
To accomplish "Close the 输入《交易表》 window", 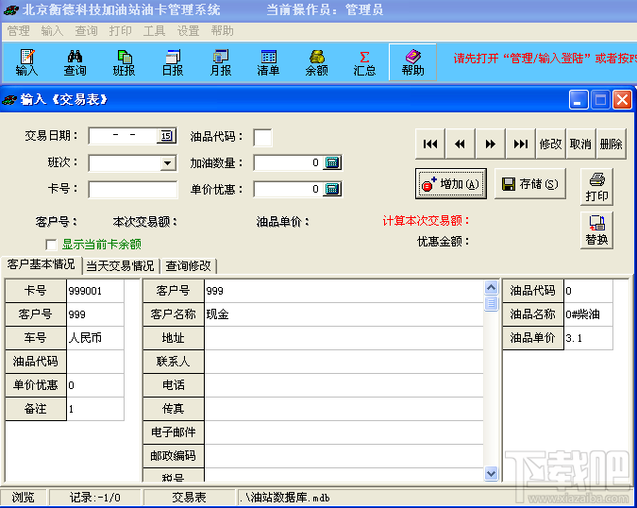I will coord(623,99).
